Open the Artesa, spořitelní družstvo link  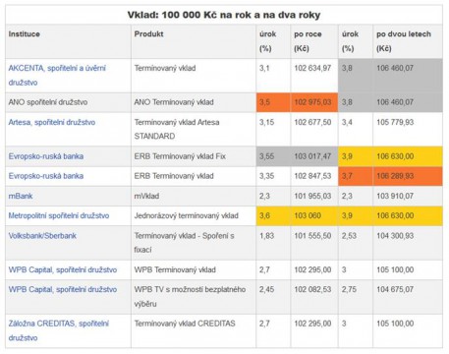pos(52,122)
